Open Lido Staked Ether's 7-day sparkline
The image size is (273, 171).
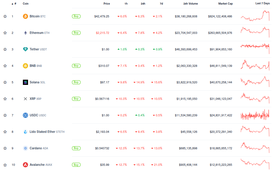(x=255, y=131)
